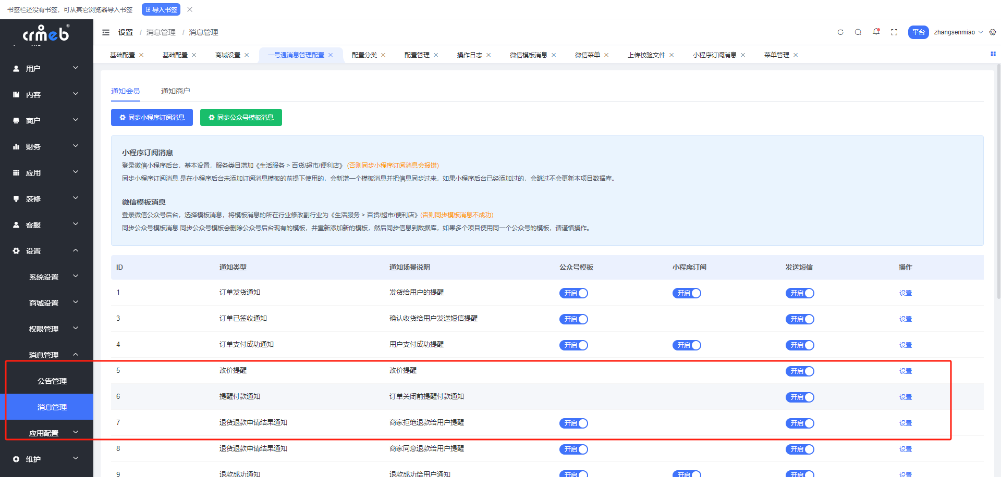Toggle 小程序订阅 switch for 订单支付成功通知
1001x477 pixels.
pyautogui.click(x=687, y=345)
